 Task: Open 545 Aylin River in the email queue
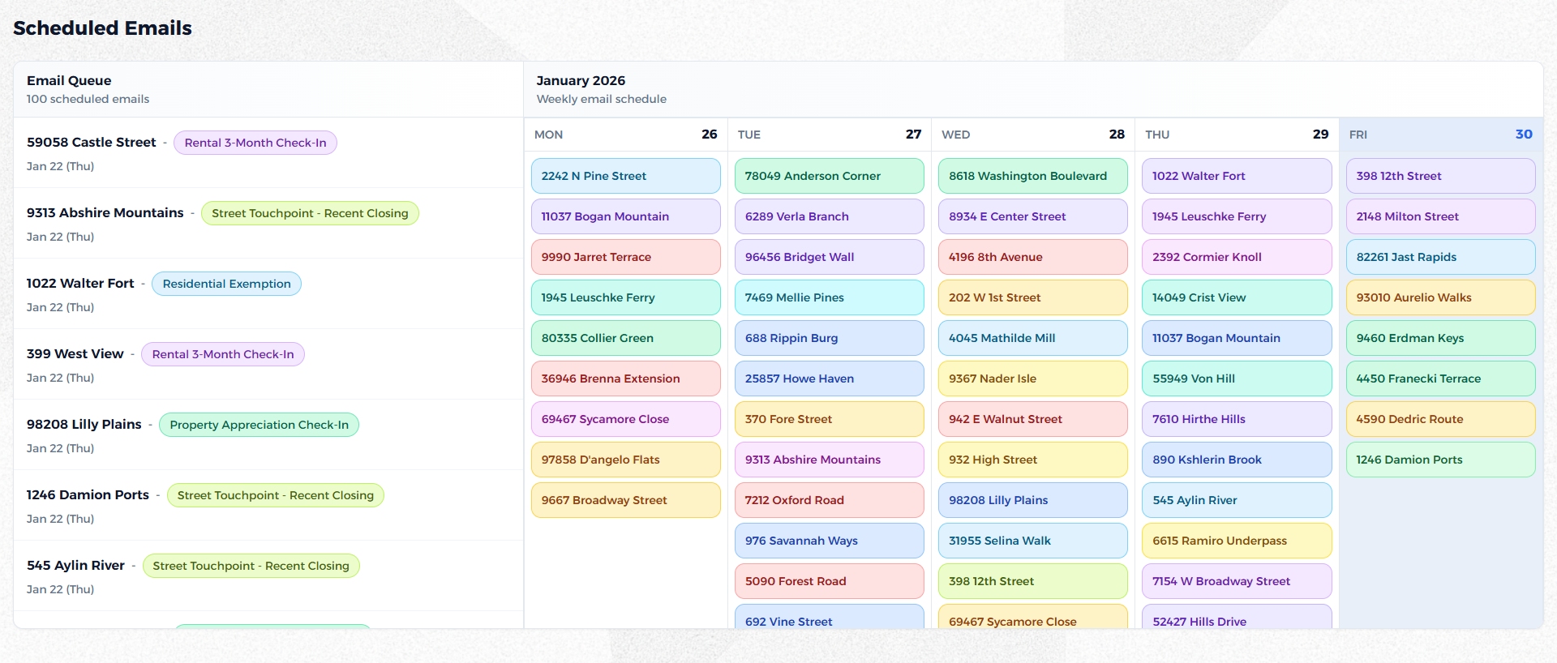pyautogui.click(x=75, y=566)
